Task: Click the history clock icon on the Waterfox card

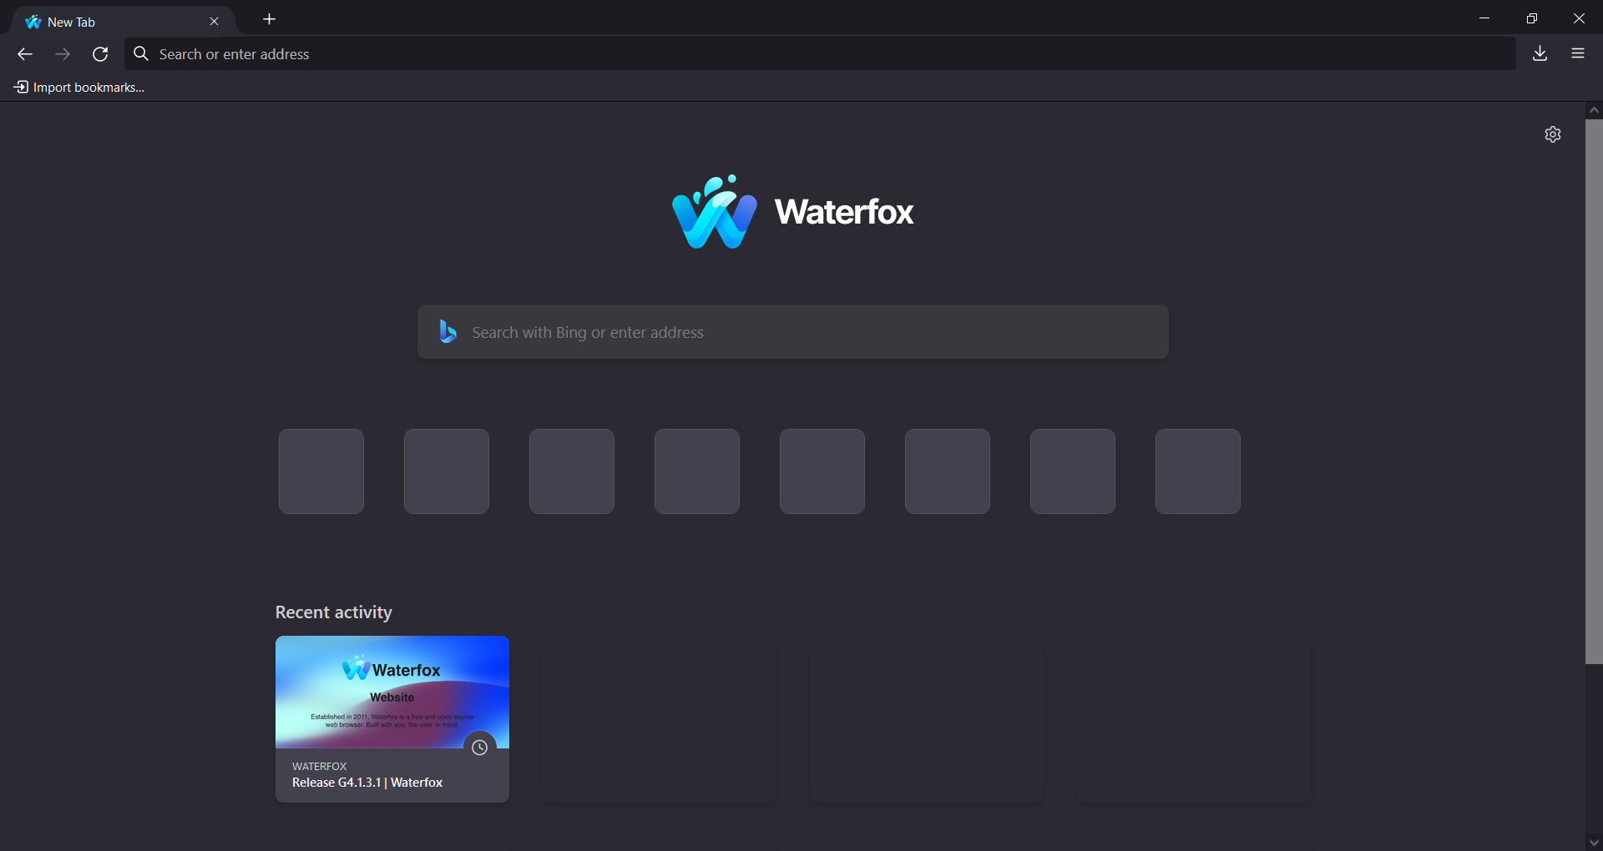Action: 480,748
